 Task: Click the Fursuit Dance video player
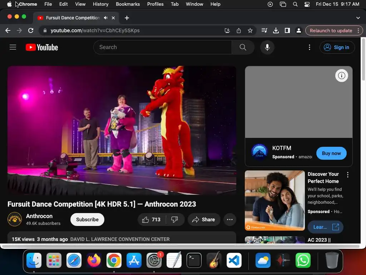(x=122, y=130)
